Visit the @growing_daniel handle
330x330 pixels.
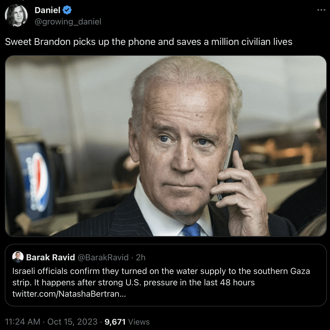point(68,22)
